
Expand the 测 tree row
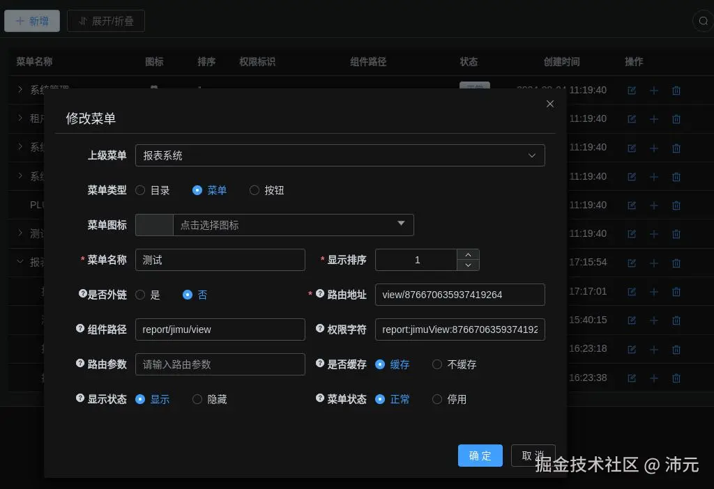[x=20, y=233]
